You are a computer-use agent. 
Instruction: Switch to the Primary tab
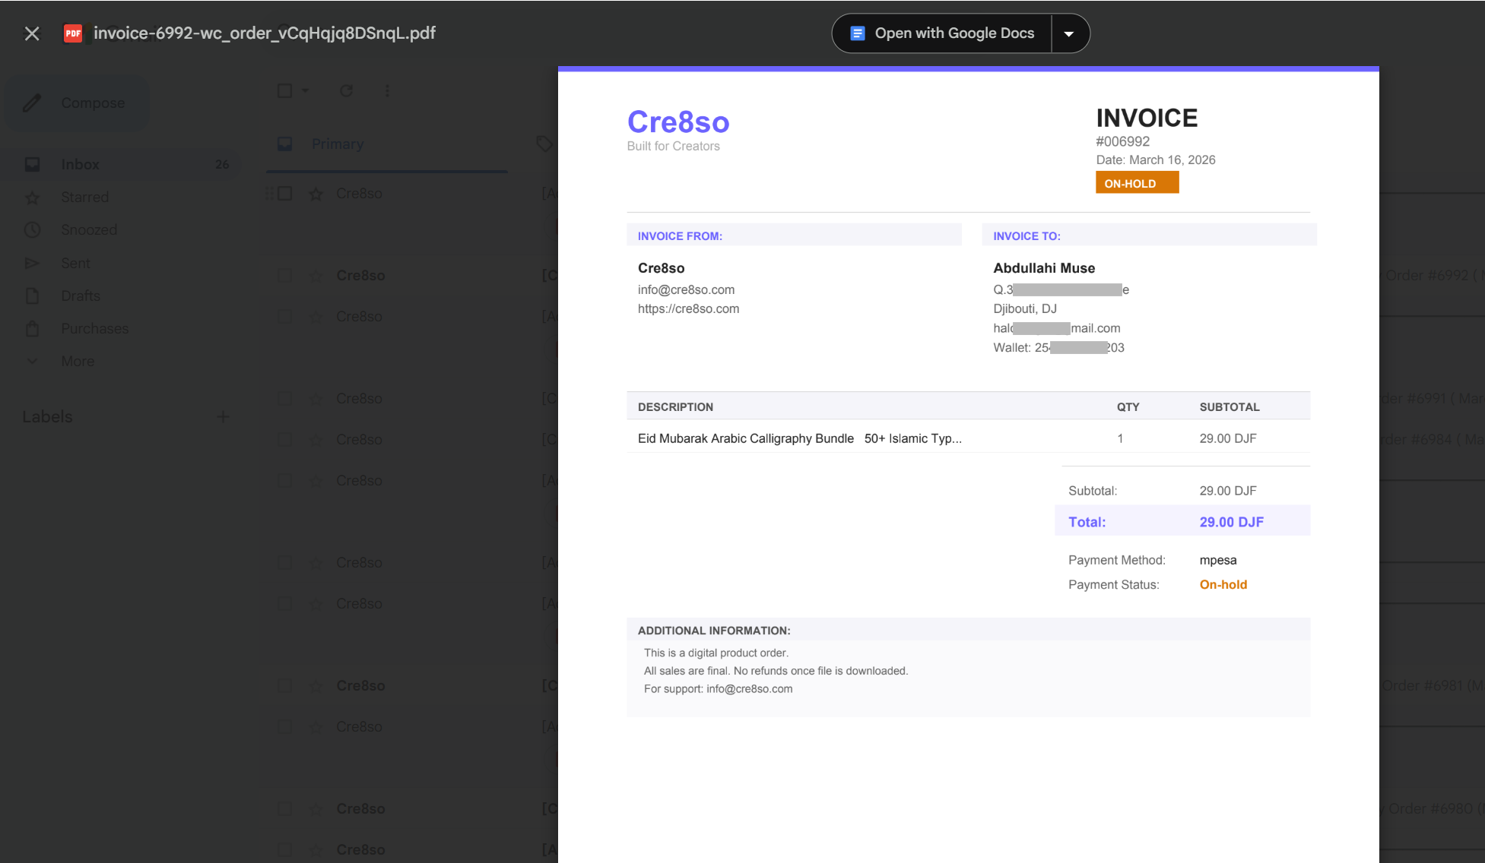(x=337, y=144)
